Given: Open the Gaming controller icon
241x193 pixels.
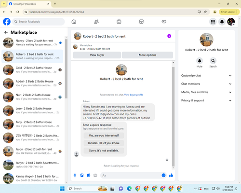Looking at the screenshot, I should pyautogui.click(x=164, y=22).
